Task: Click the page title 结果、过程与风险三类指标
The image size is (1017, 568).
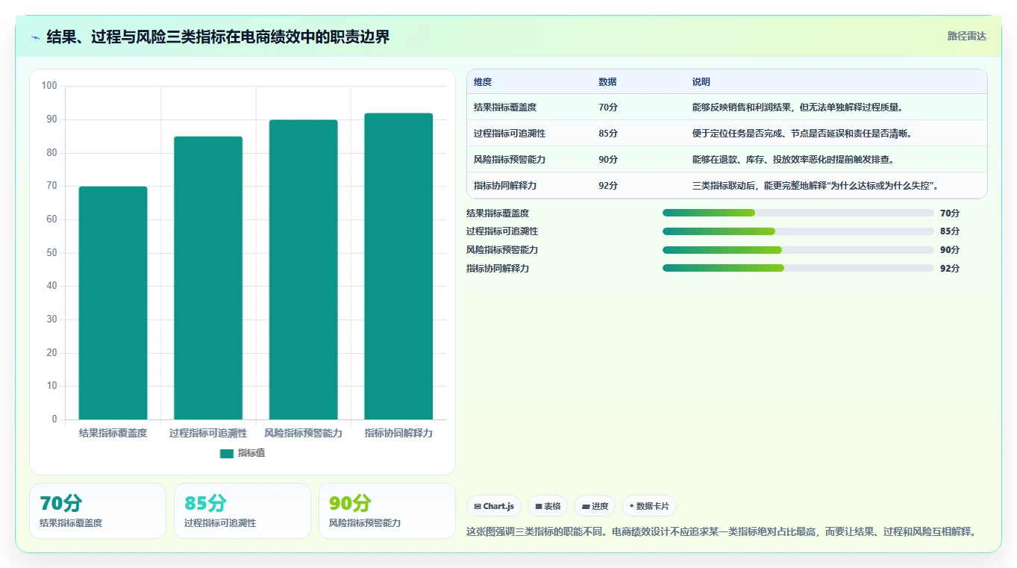Action: tap(218, 37)
